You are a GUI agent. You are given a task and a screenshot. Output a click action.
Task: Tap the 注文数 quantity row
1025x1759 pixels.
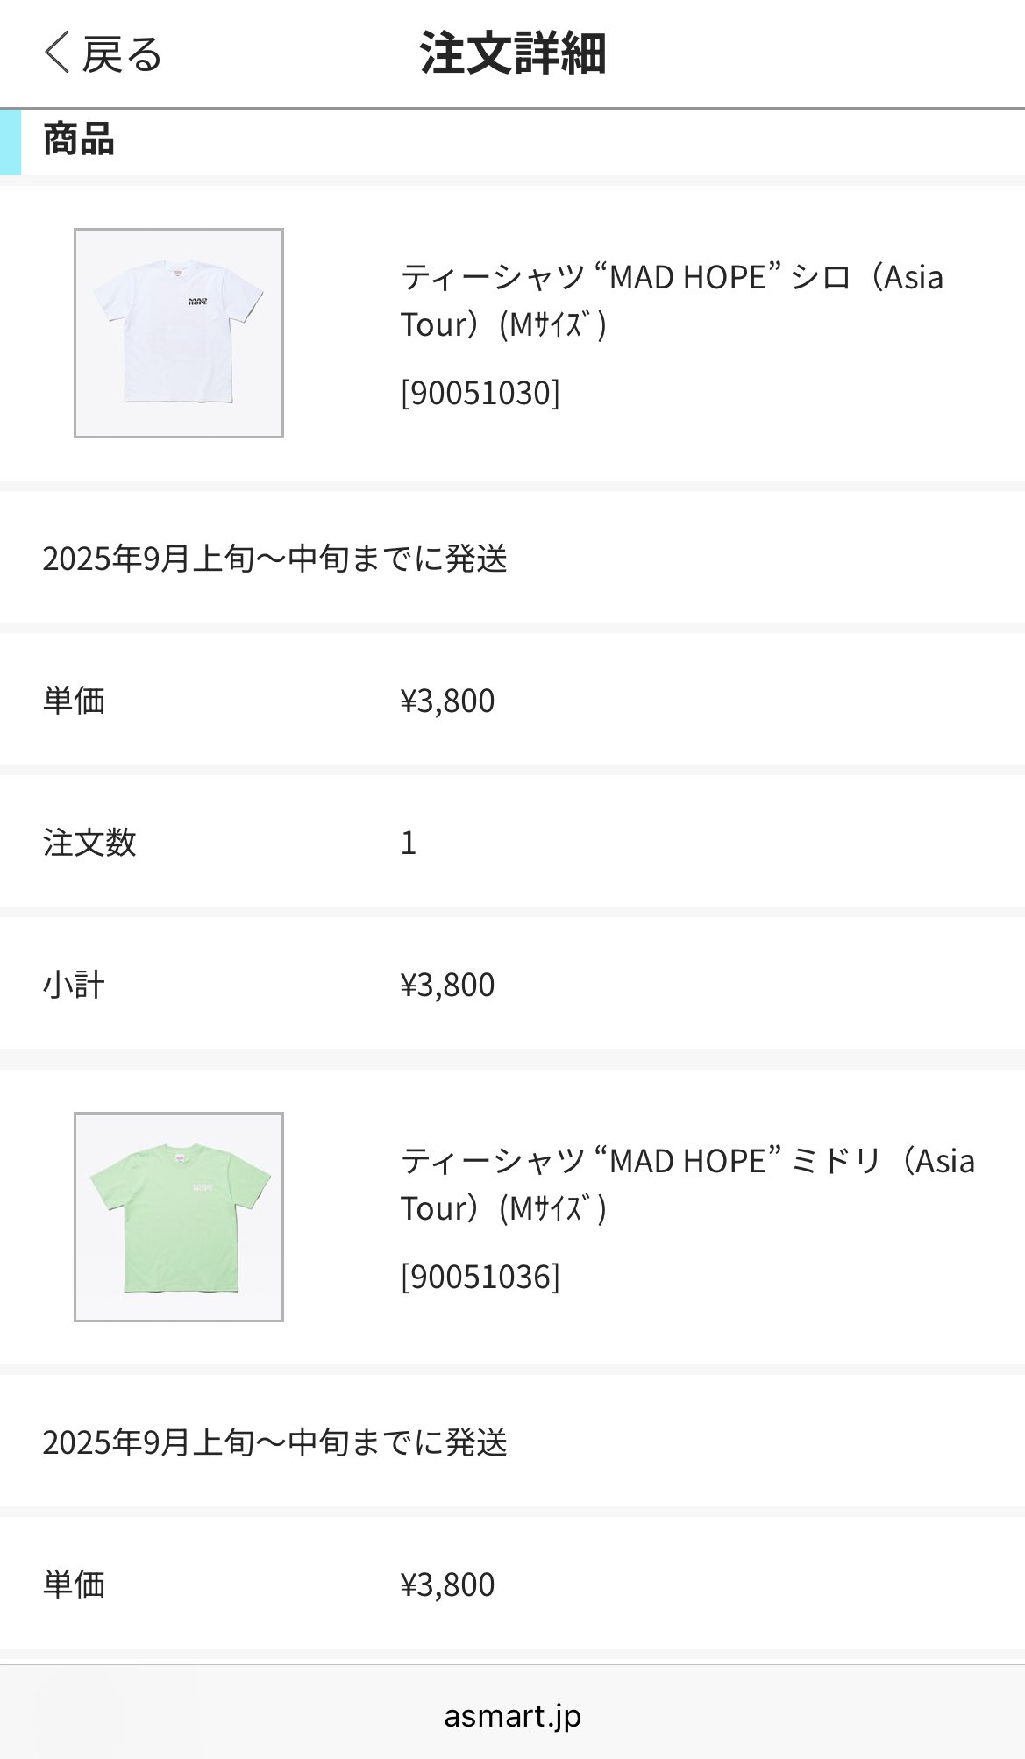[512, 842]
